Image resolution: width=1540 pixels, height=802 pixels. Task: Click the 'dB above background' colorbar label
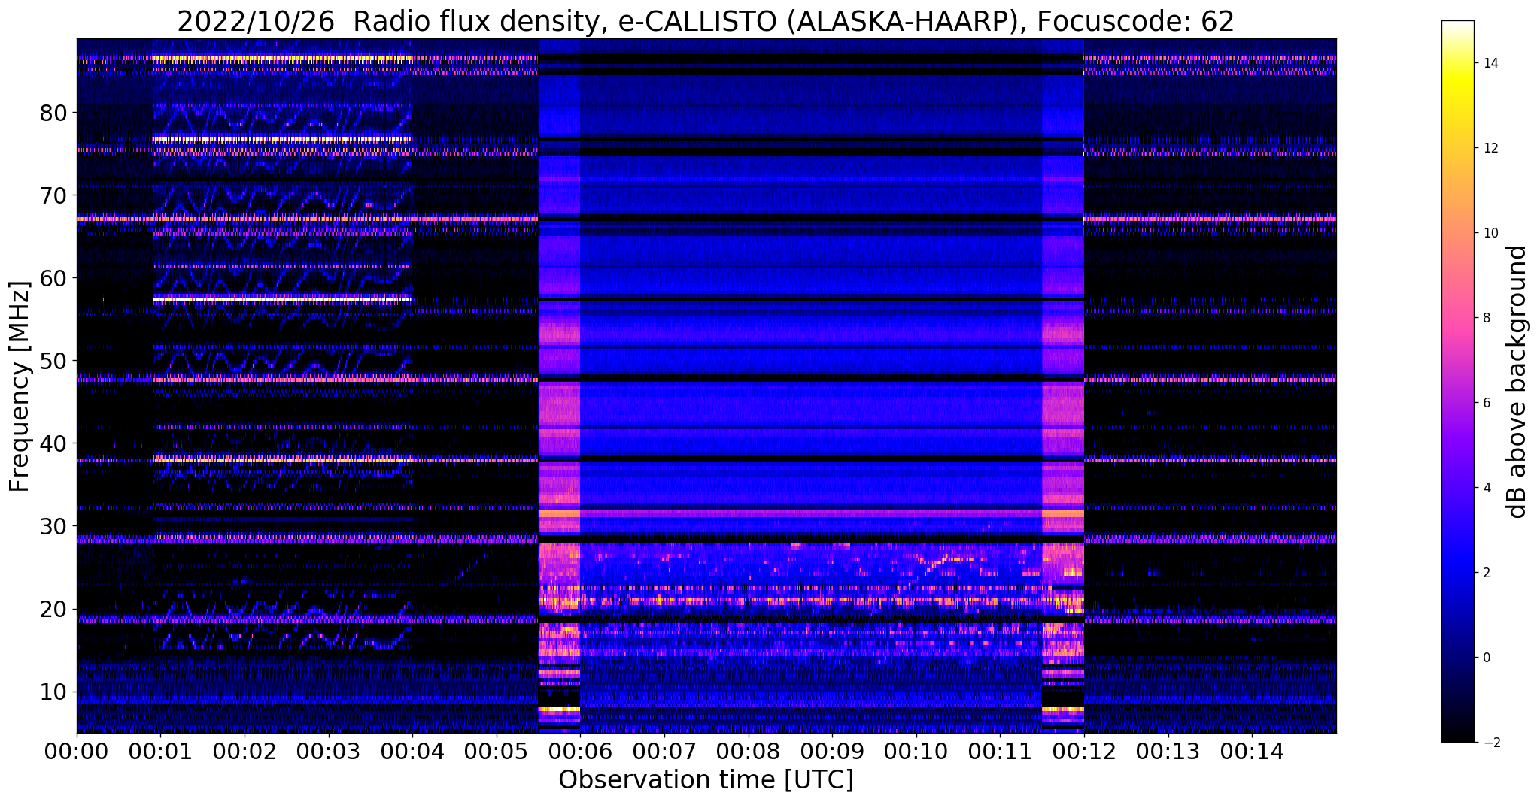(1517, 382)
